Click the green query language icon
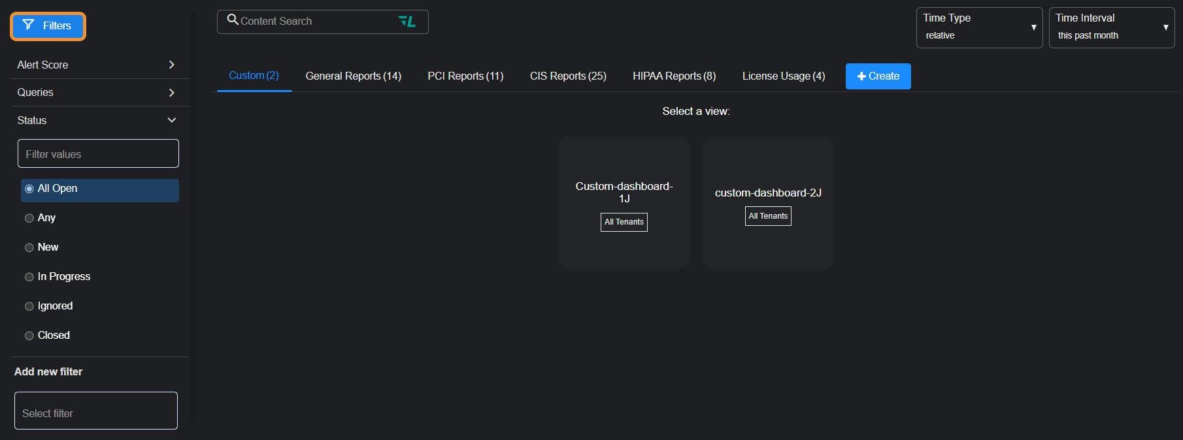The image size is (1183, 440). tap(407, 22)
